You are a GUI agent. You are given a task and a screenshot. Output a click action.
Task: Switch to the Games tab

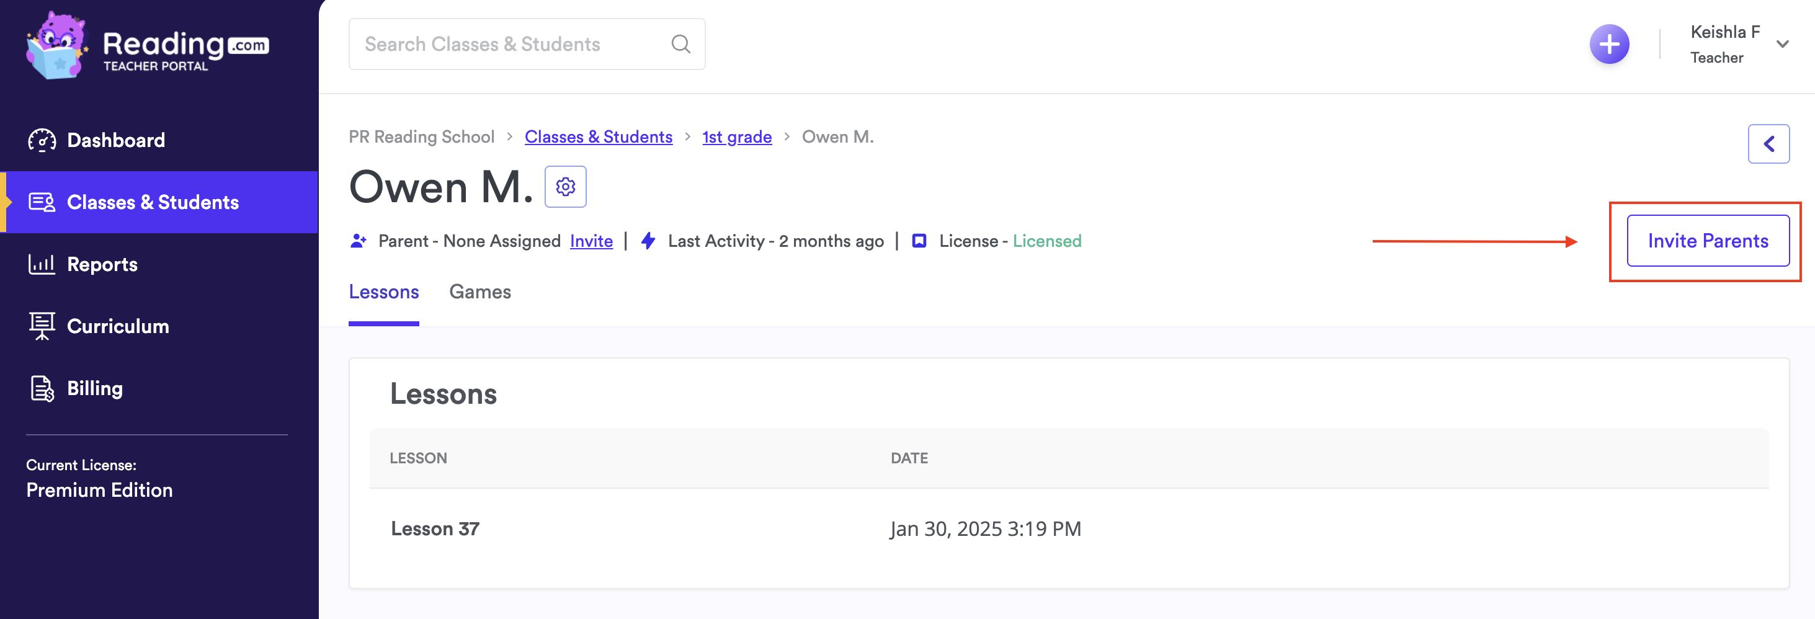tap(480, 292)
